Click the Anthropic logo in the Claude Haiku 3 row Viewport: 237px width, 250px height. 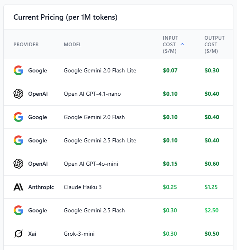(18, 187)
